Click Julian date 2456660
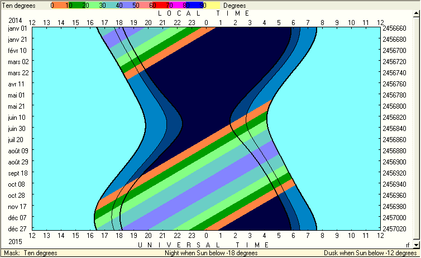421x258 pixels. pyautogui.click(x=394, y=28)
